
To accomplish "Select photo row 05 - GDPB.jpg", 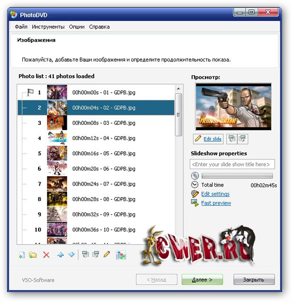I will tap(96, 153).
